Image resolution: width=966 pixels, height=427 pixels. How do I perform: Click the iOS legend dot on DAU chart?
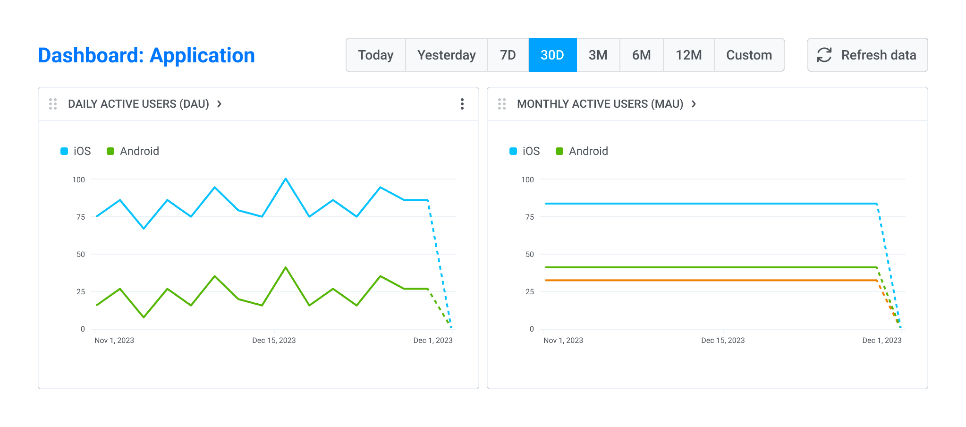coord(64,151)
